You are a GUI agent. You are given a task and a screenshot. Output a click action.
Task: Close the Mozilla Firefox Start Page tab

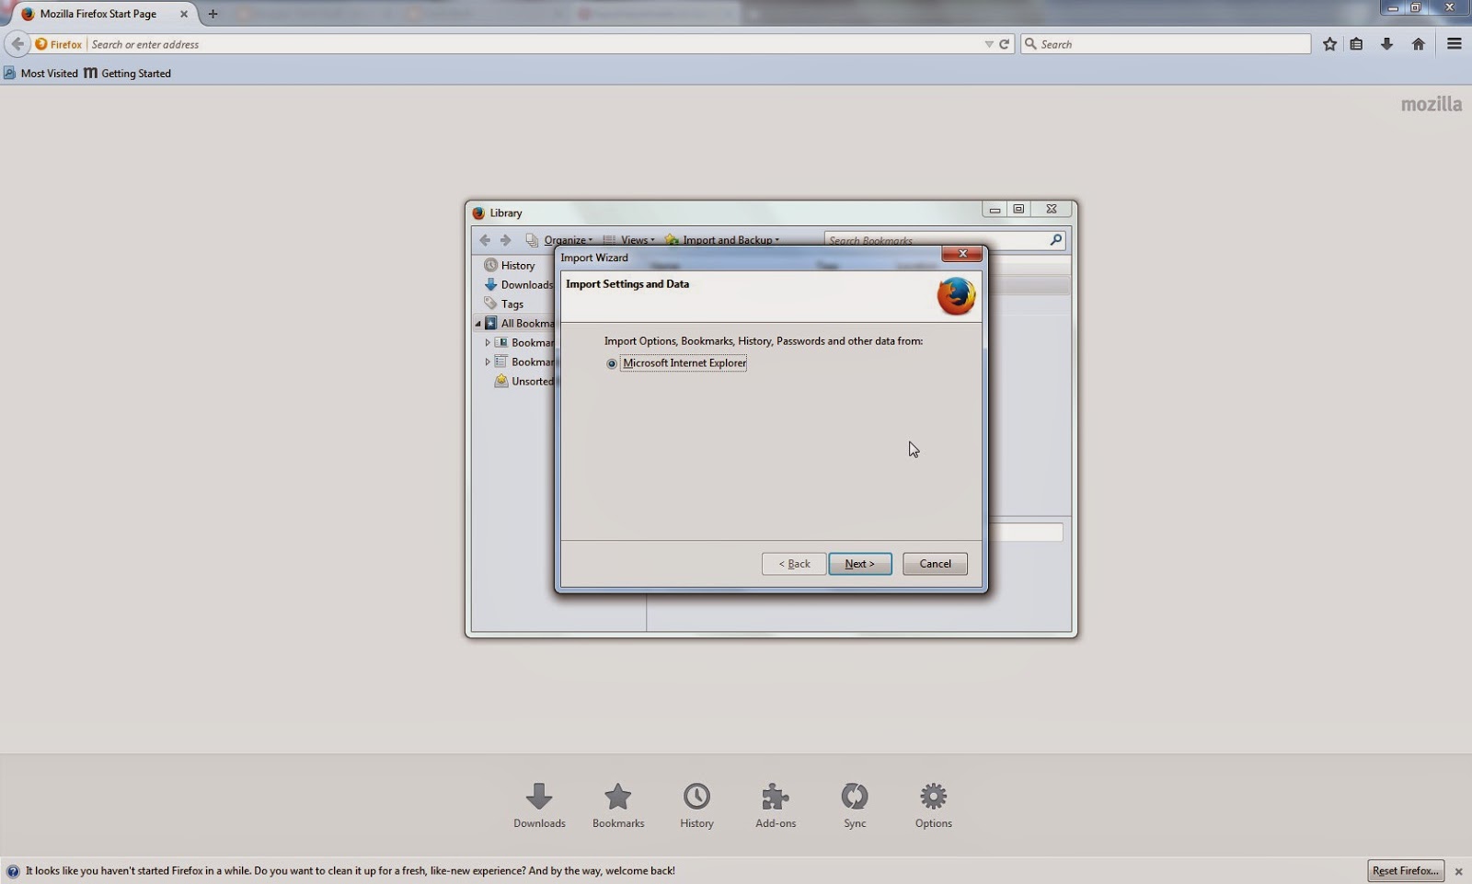tap(184, 14)
